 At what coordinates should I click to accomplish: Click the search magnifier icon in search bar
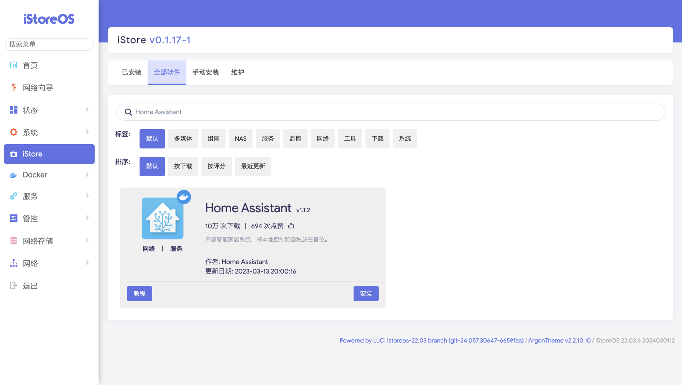[x=128, y=112]
